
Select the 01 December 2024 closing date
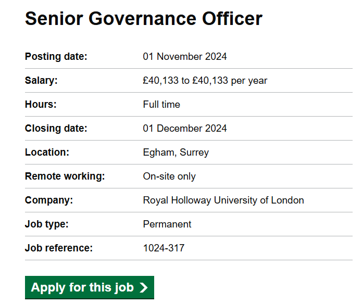pos(185,128)
